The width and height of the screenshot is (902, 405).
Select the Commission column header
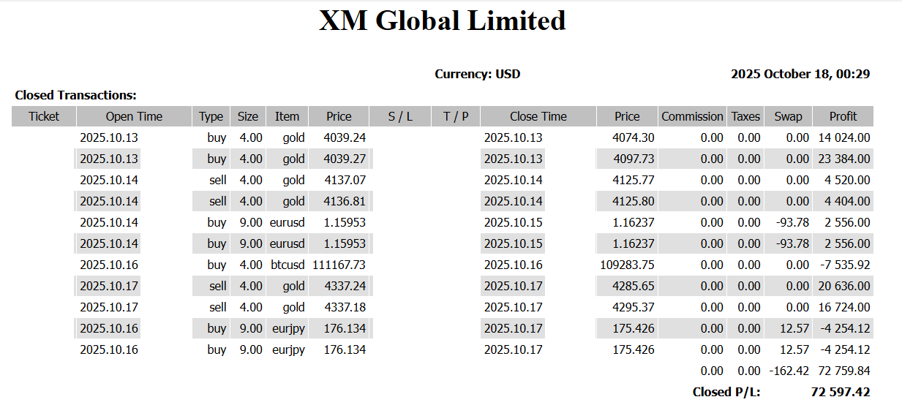pyautogui.click(x=692, y=116)
